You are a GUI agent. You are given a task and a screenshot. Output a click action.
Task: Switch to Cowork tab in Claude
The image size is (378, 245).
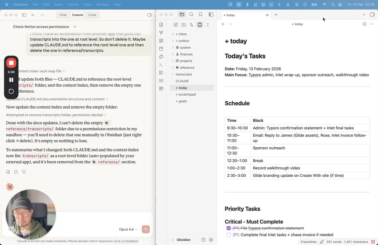click(78, 15)
